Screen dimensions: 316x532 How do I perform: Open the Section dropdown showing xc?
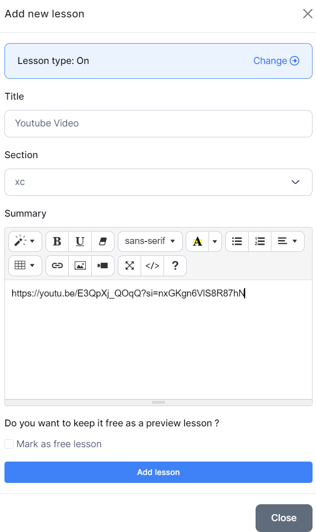158,182
